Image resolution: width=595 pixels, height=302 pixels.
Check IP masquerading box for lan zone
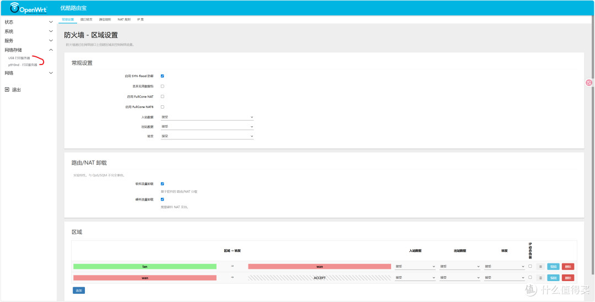coord(530,266)
